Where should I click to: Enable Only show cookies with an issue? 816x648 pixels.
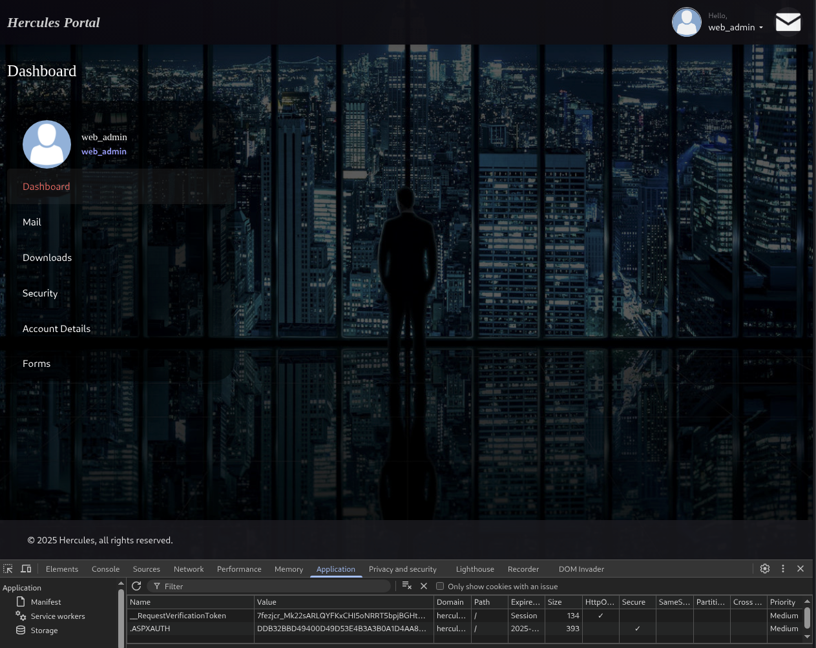point(440,587)
